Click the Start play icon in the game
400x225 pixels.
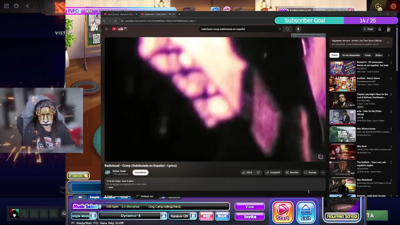(x=282, y=213)
